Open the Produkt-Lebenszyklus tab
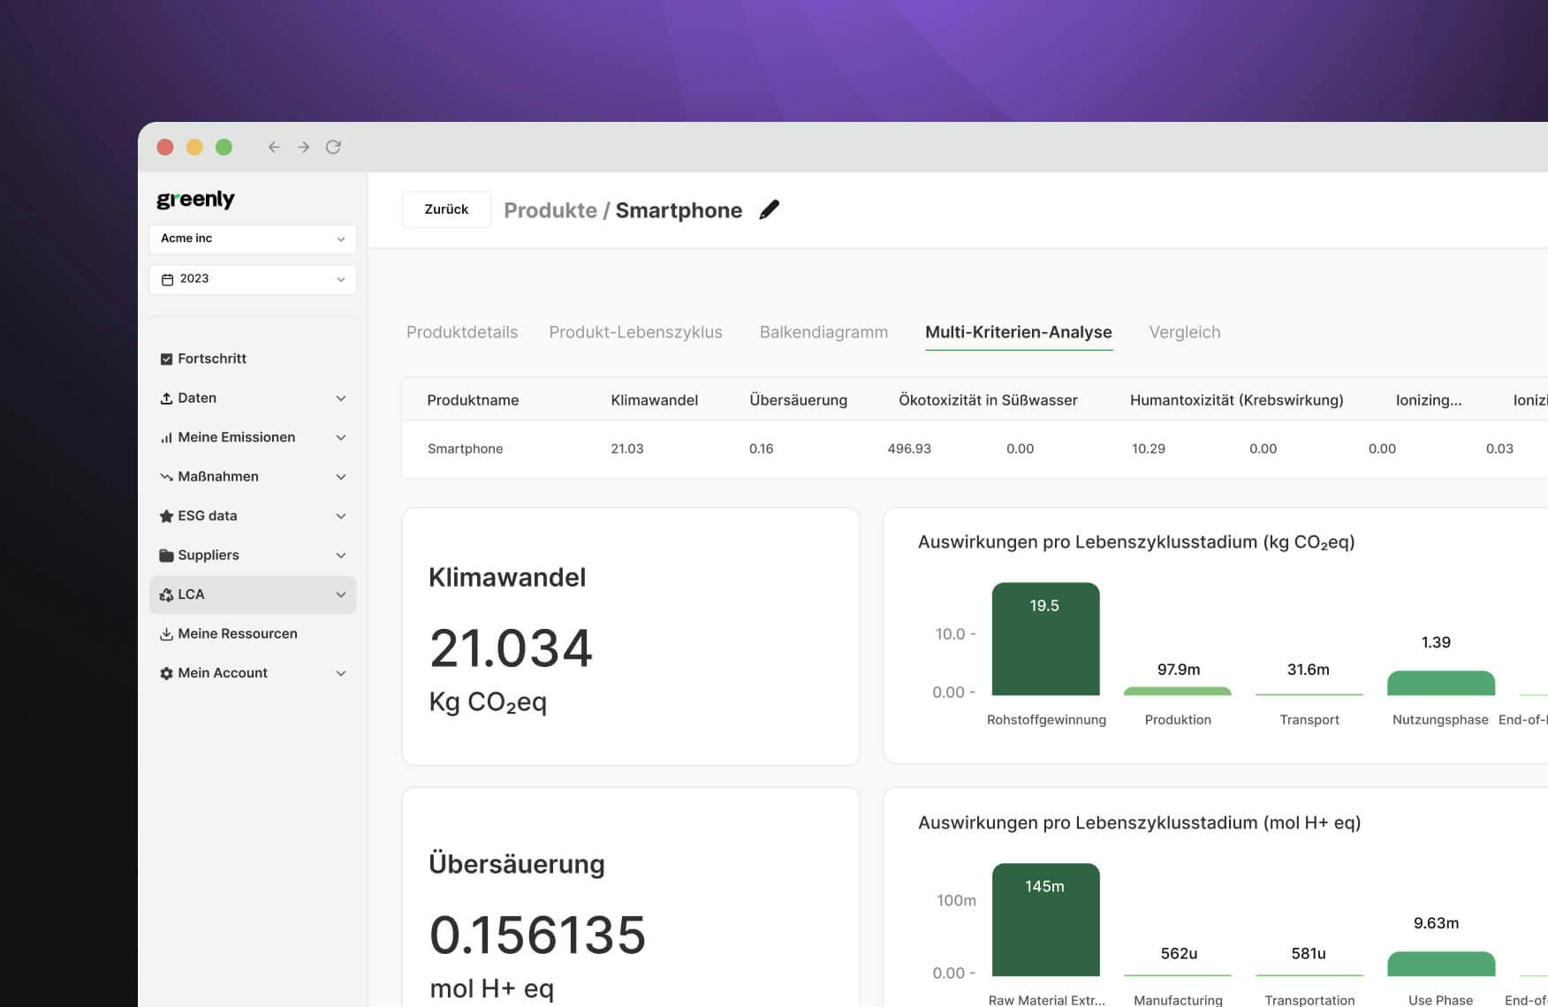 tap(635, 332)
